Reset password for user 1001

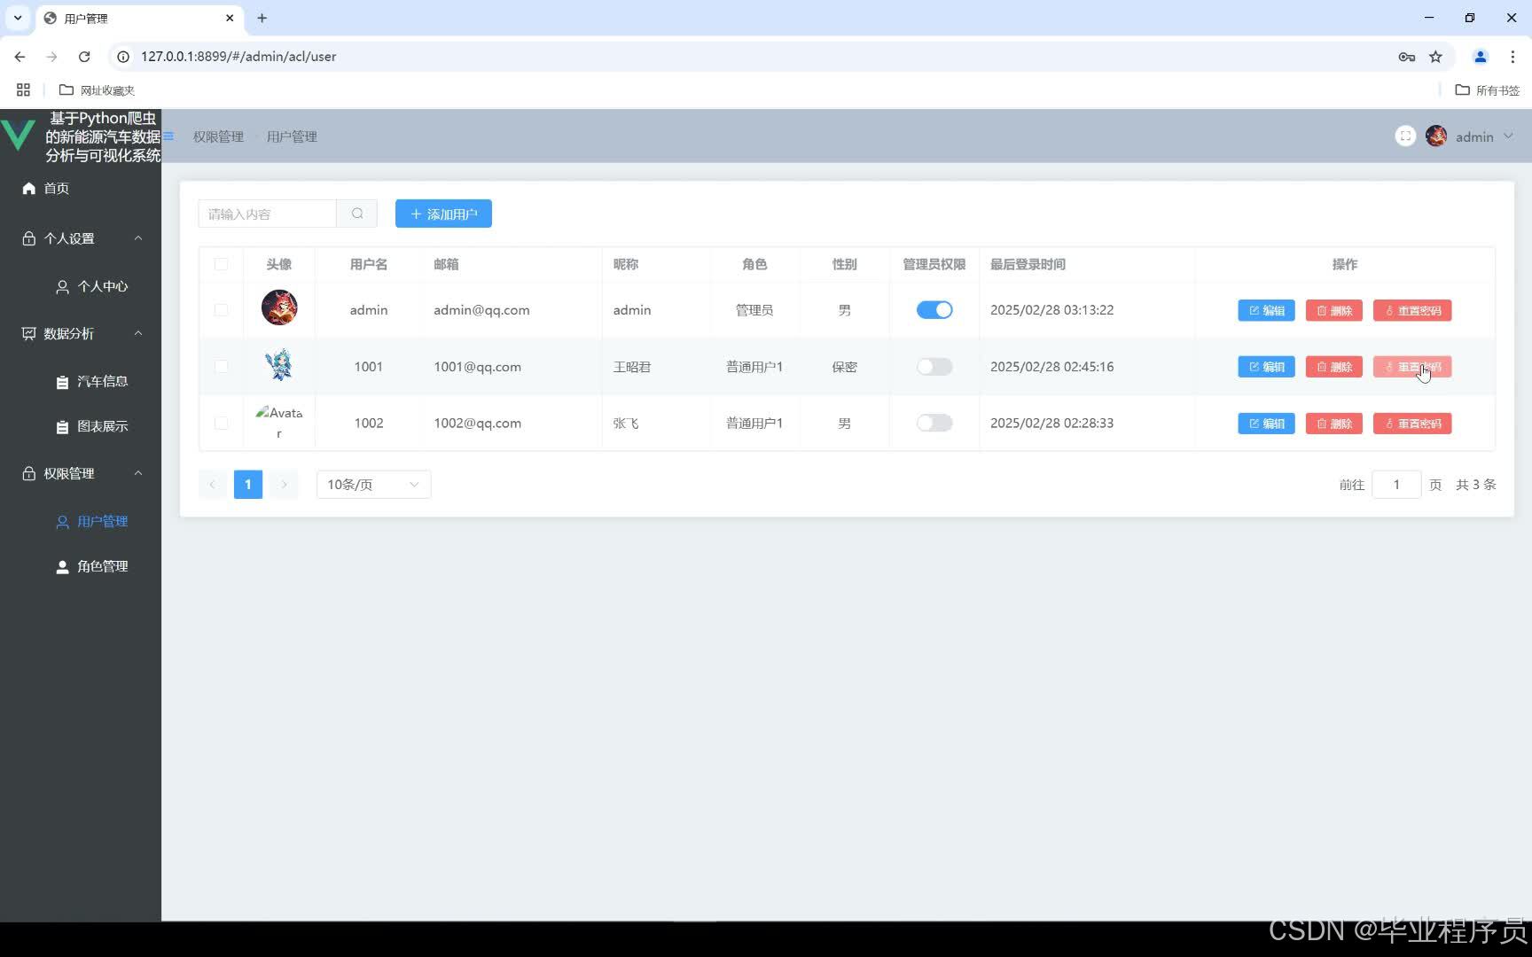pyautogui.click(x=1412, y=367)
